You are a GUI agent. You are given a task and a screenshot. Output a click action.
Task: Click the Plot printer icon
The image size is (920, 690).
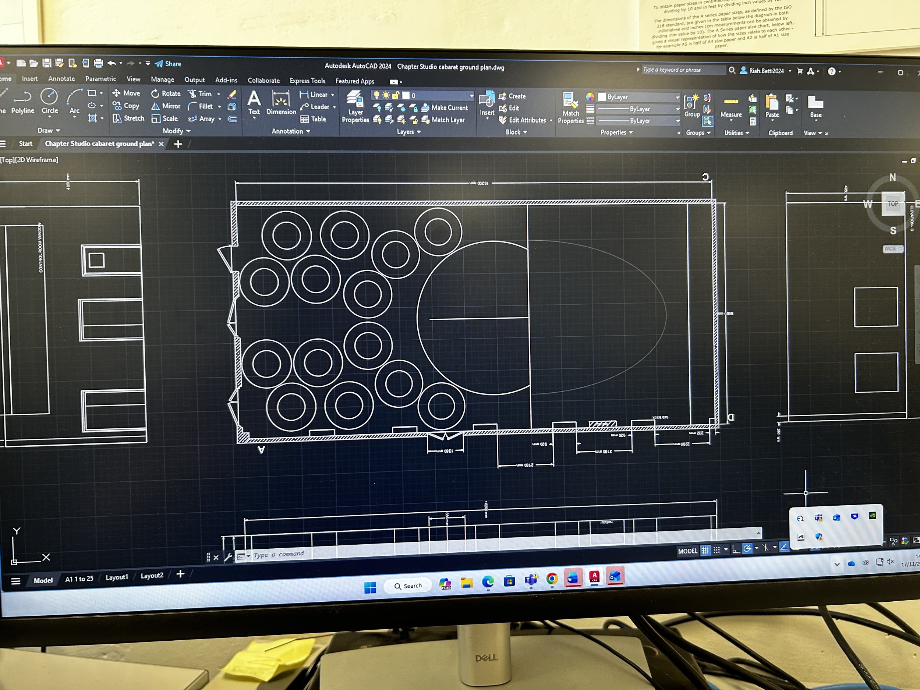[99, 63]
